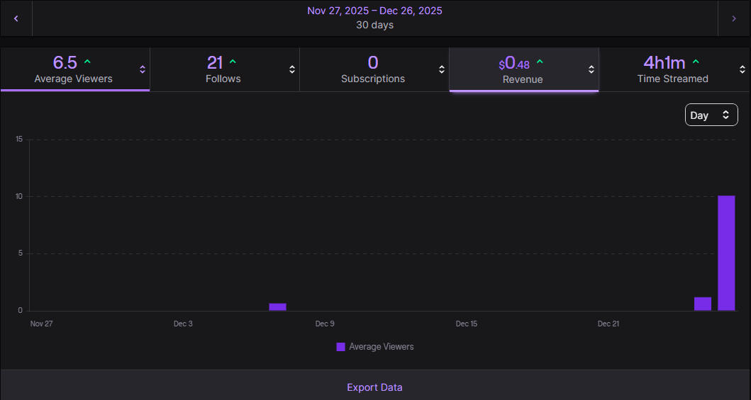Click the Dec 3 axis label
Viewport: 751px width, 400px height.
coord(183,324)
